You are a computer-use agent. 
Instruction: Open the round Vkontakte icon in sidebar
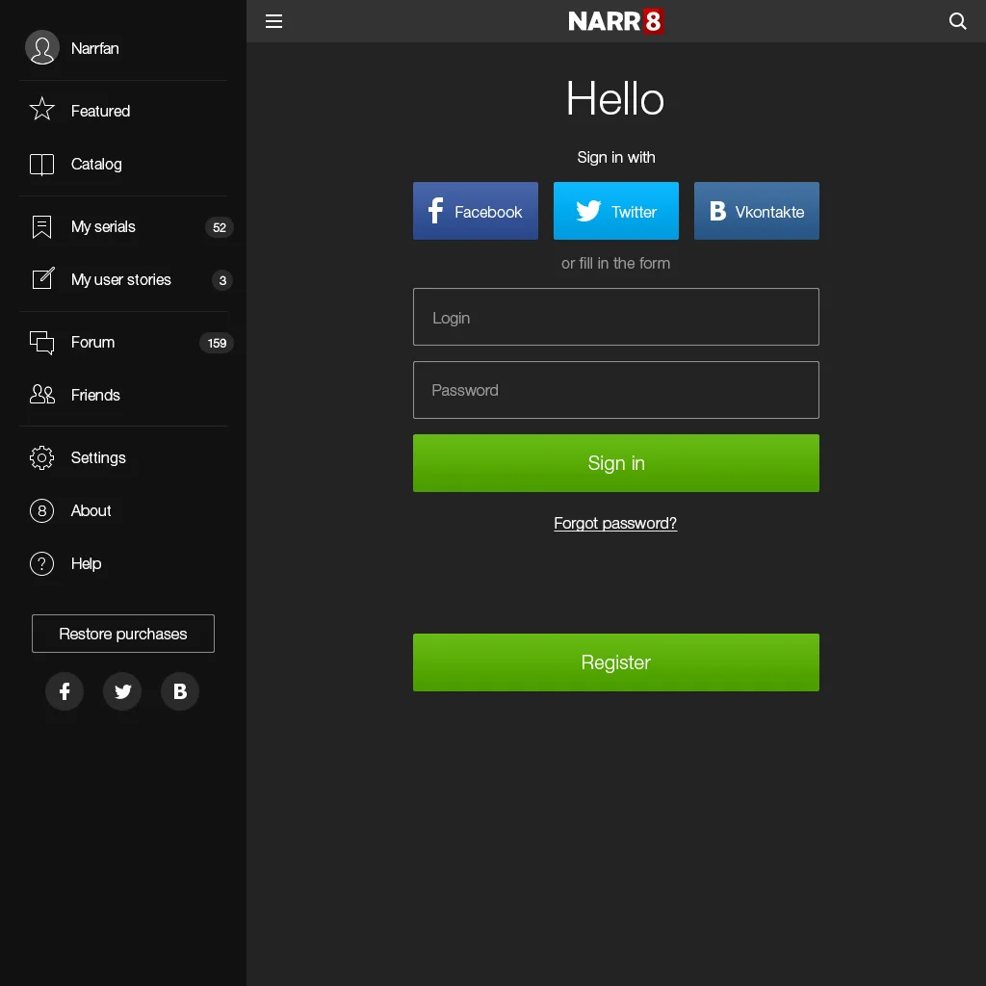180,691
